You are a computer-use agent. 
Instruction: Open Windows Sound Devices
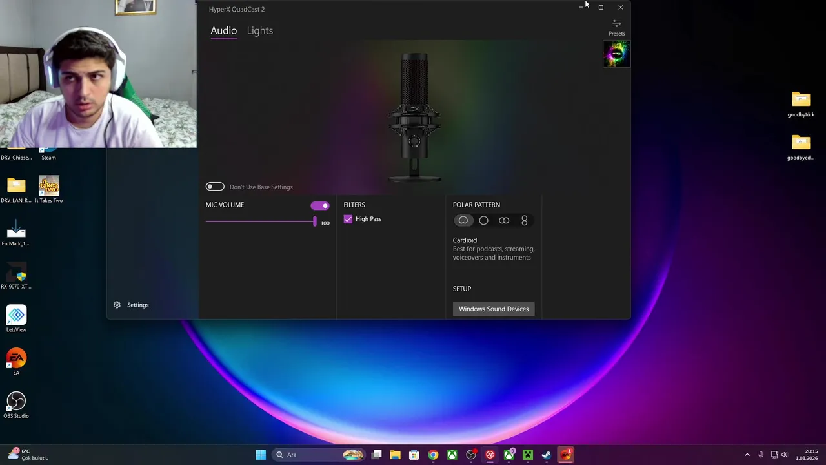point(494,309)
